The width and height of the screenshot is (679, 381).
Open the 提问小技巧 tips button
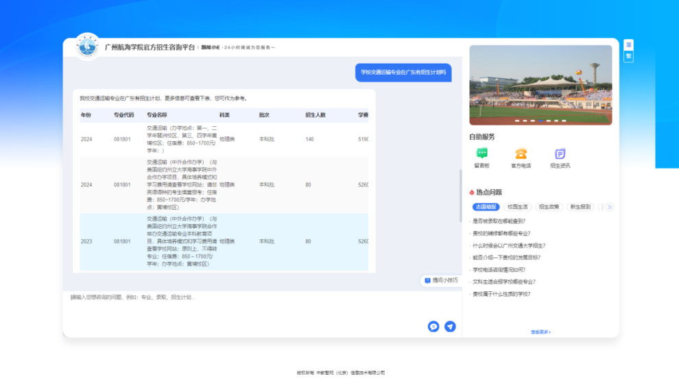pyautogui.click(x=441, y=280)
